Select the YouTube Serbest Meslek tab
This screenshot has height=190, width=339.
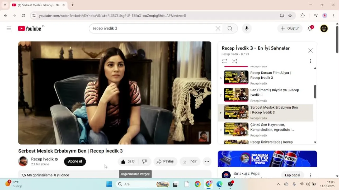pos(38,5)
